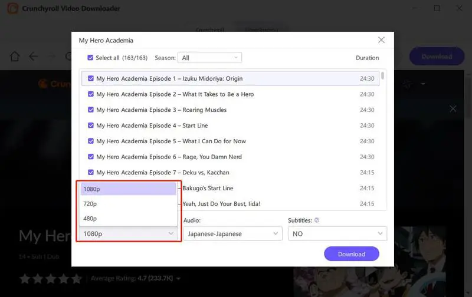Image resolution: width=472 pixels, height=297 pixels.
Task: Uncheck Episode 4 – Start Line
Action: 91,126
